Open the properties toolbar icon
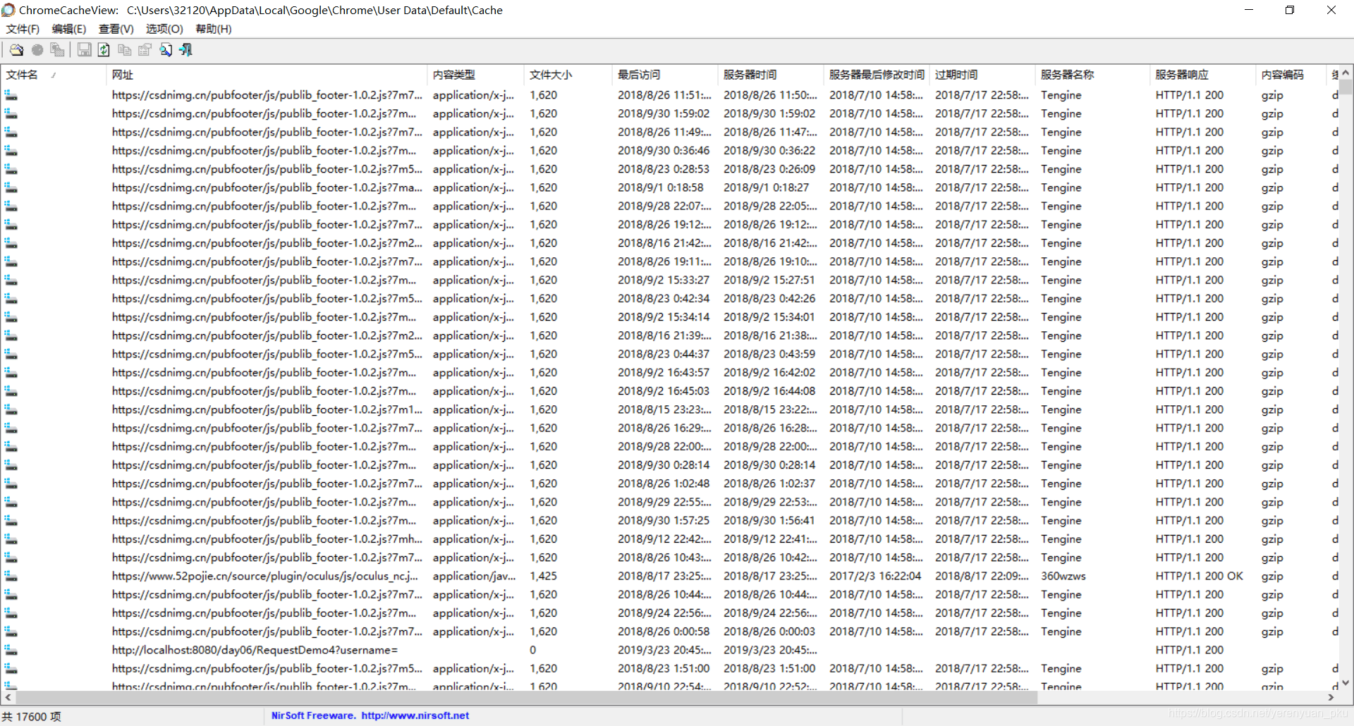Viewport: 1354px width, 726px height. 145,50
